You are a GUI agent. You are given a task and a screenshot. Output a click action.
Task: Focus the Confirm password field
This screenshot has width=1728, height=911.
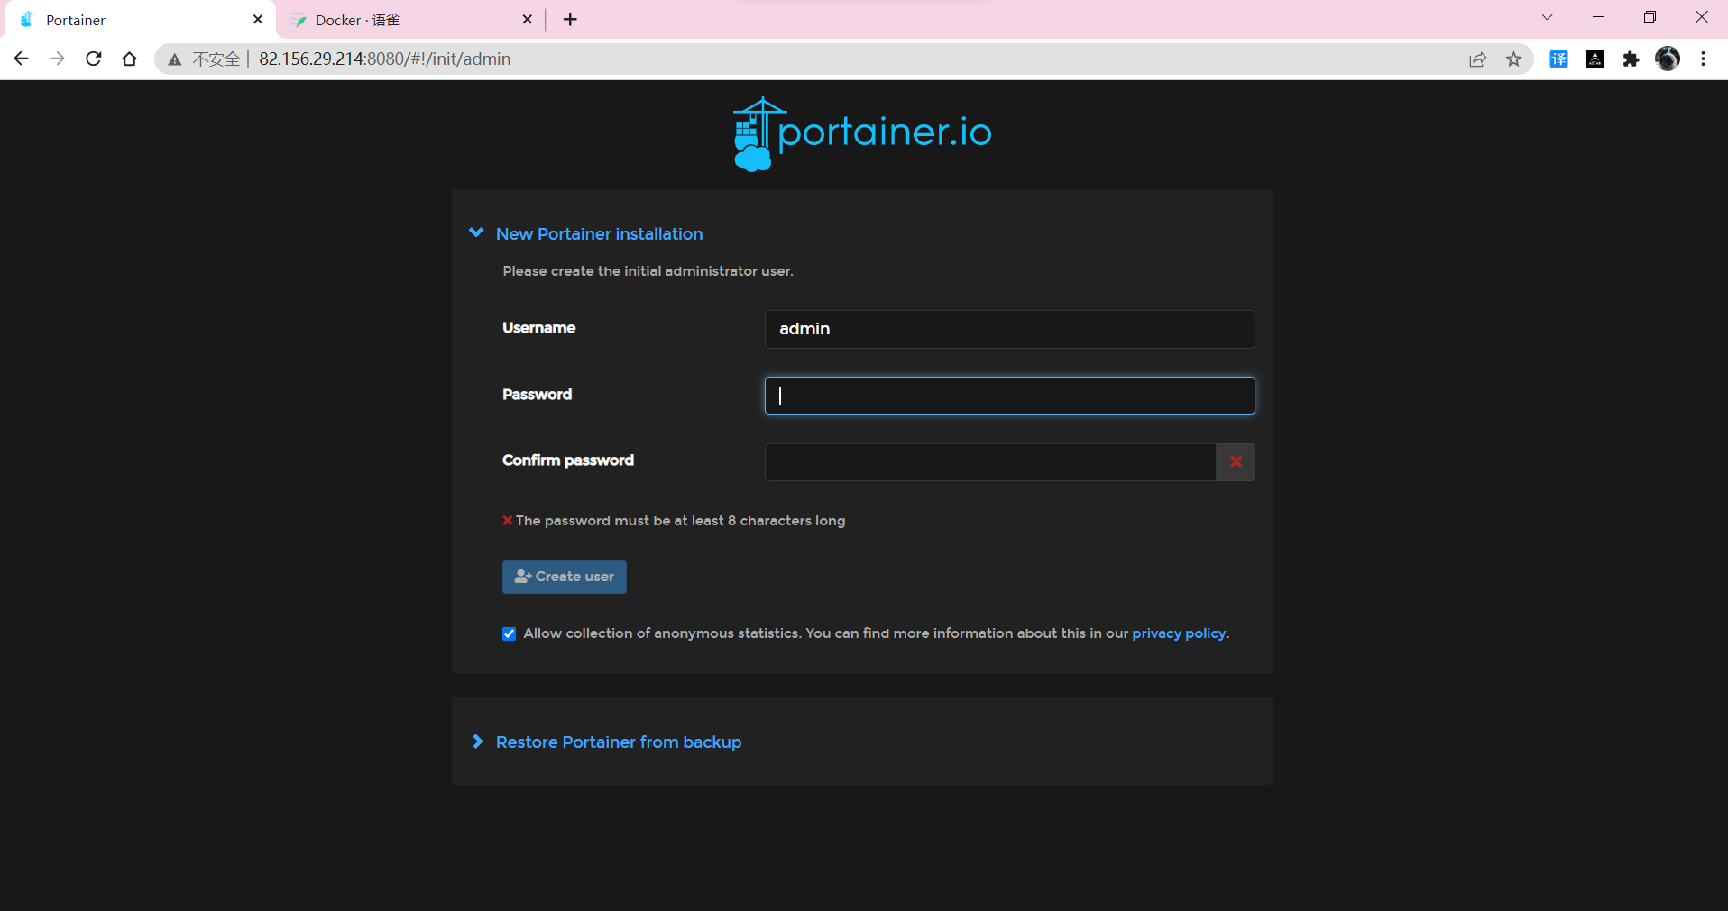990,462
